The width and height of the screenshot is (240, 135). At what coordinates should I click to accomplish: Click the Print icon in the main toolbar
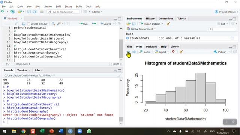click(x=42, y=12)
